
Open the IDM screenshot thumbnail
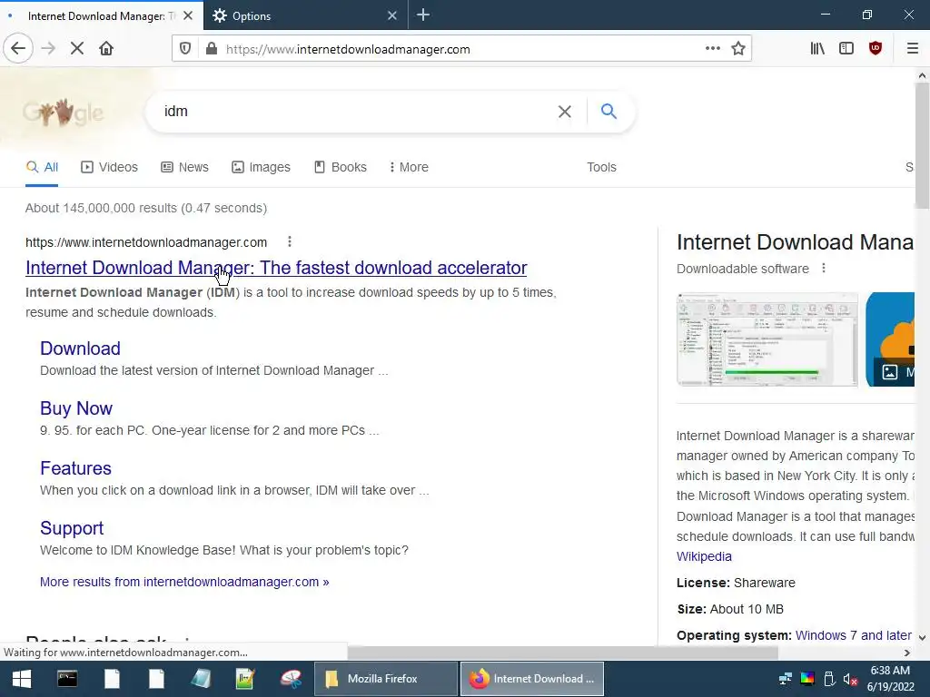[x=767, y=339]
